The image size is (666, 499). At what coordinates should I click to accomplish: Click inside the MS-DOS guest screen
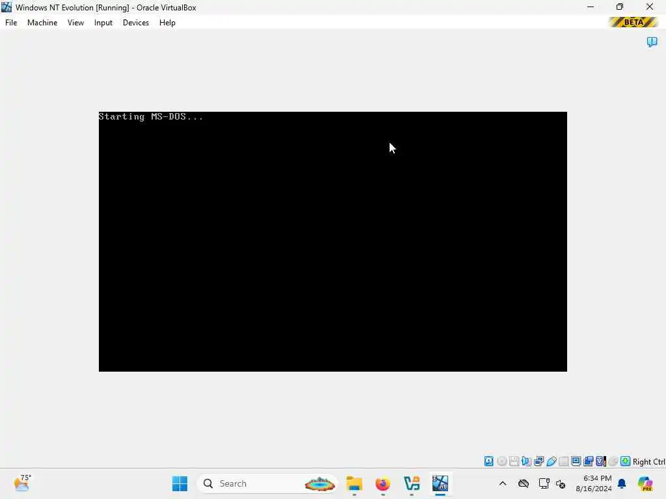click(x=332, y=242)
